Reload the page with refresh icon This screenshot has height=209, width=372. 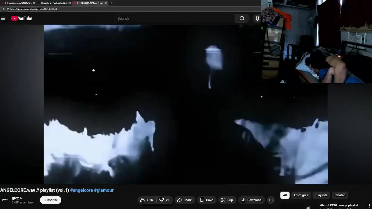[3, 9]
